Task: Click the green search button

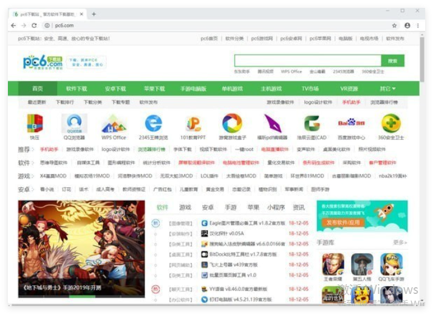Action: [393, 61]
